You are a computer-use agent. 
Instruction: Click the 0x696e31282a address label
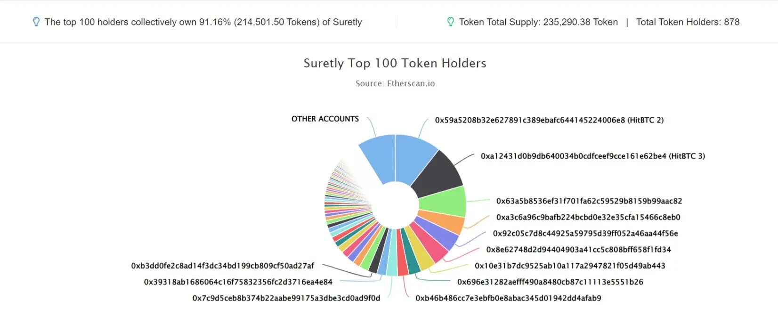tap(550, 282)
